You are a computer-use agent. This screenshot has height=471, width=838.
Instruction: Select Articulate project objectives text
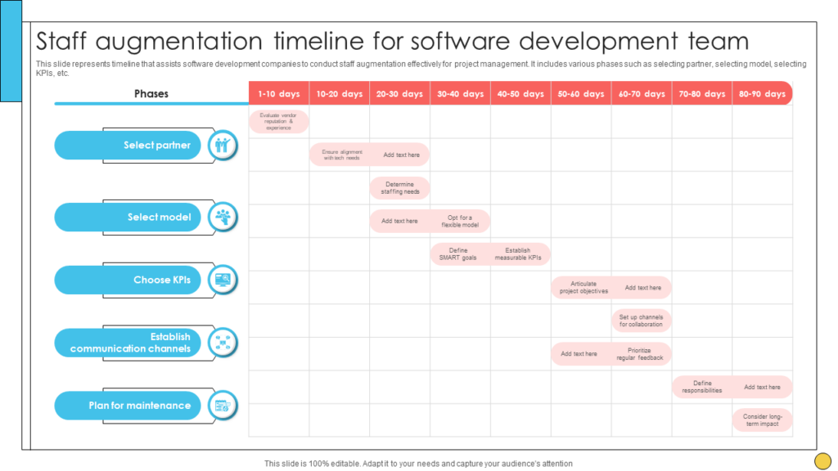[x=583, y=287]
